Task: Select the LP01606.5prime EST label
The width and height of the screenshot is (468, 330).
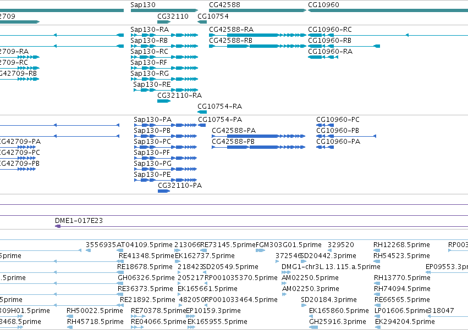Action: (x=401, y=311)
